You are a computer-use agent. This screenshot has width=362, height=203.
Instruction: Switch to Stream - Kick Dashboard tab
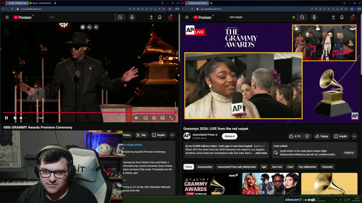click(40, 3)
